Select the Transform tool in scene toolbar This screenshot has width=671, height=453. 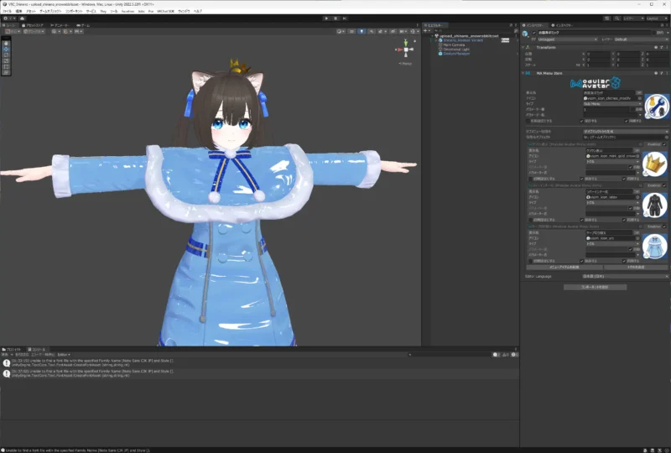(x=6, y=72)
